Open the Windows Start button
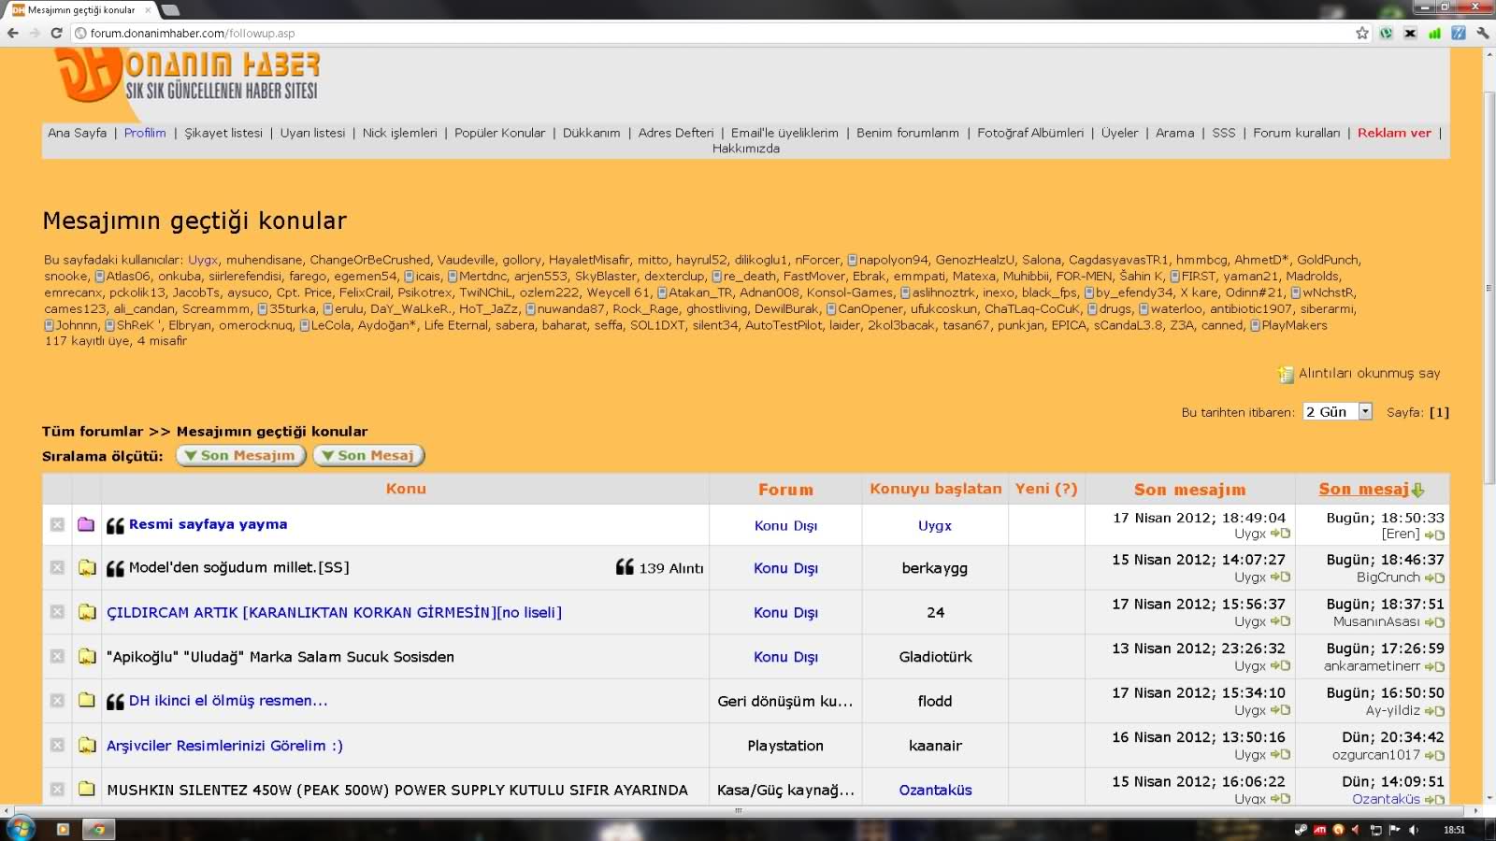Image resolution: width=1496 pixels, height=841 pixels. point(21,828)
